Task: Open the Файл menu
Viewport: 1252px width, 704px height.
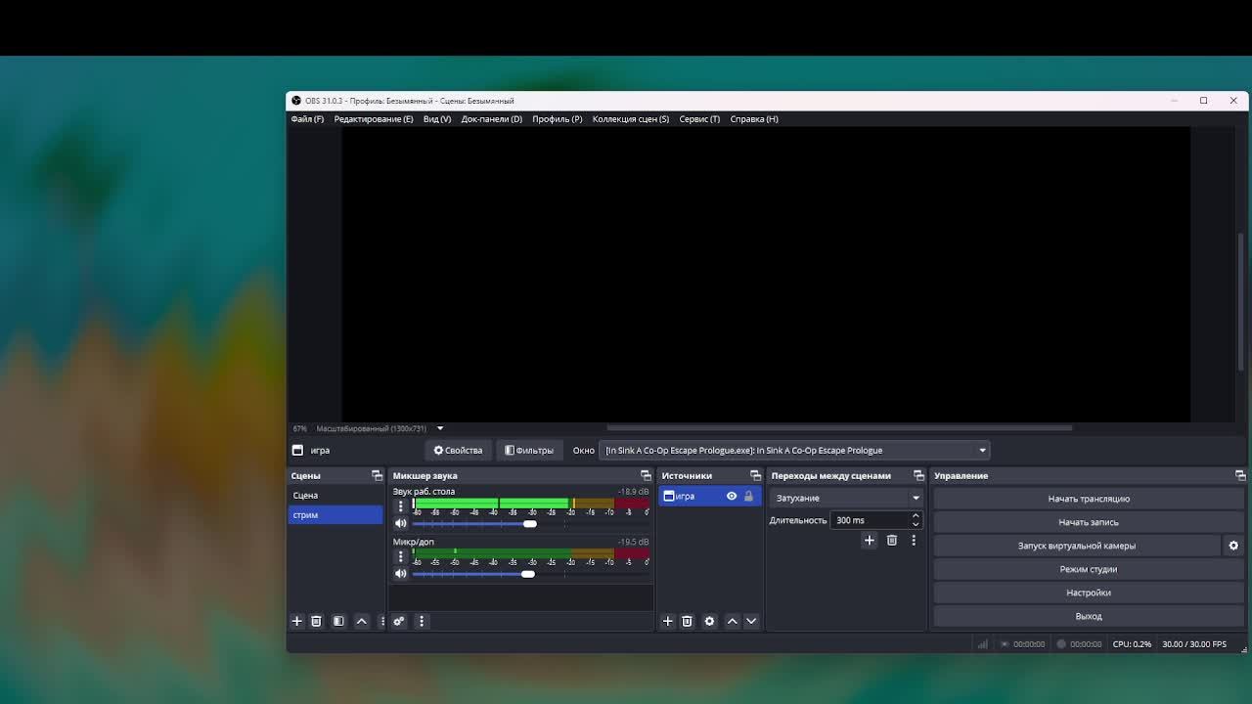Action: (307, 119)
